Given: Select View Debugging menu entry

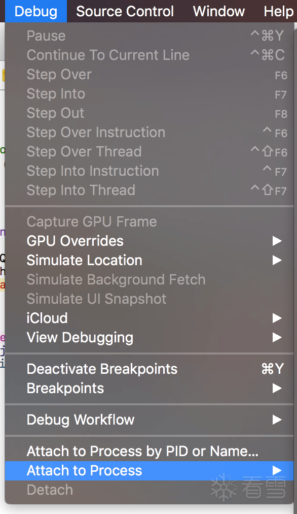Looking at the screenshot, I should click(149, 338).
